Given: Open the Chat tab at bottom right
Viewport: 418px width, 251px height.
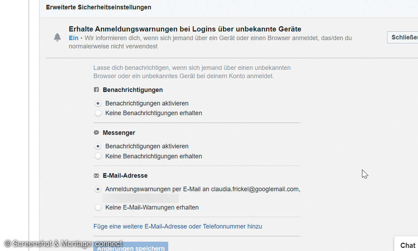Looking at the screenshot, I should 407,244.
